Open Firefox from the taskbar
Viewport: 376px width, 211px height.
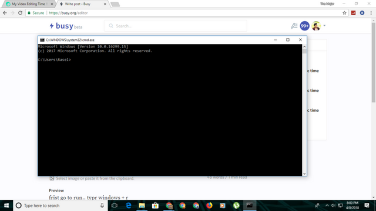(209, 206)
